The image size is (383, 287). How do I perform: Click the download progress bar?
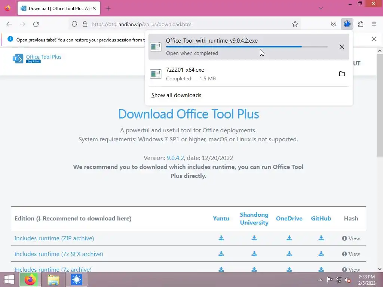click(x=247, y=47)
